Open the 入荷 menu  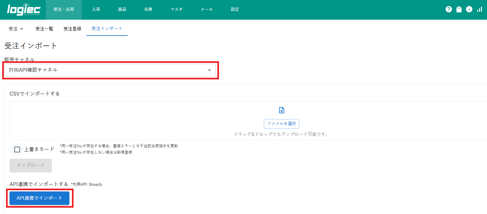point(96,10)
